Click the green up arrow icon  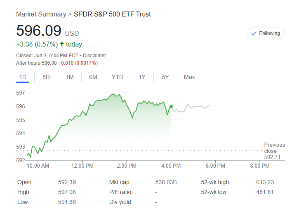tap(62, 44)
